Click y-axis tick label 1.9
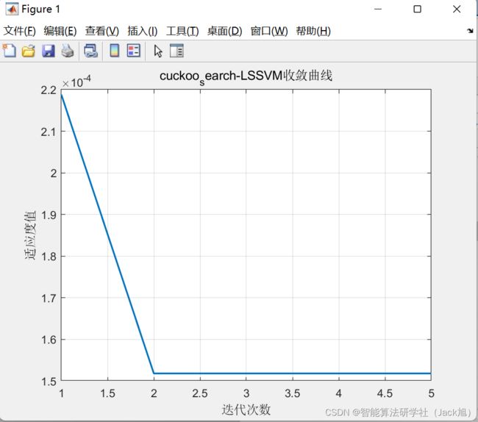This screenshot has height=422, width=478. pos(49,215)
